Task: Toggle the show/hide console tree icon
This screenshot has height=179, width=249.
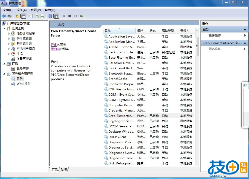Action: [23, 16]
